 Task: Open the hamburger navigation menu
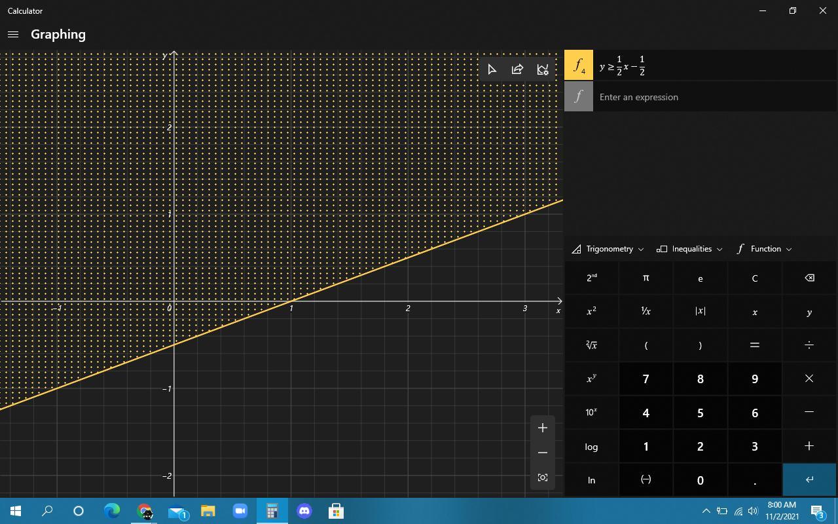pos(13,35)
